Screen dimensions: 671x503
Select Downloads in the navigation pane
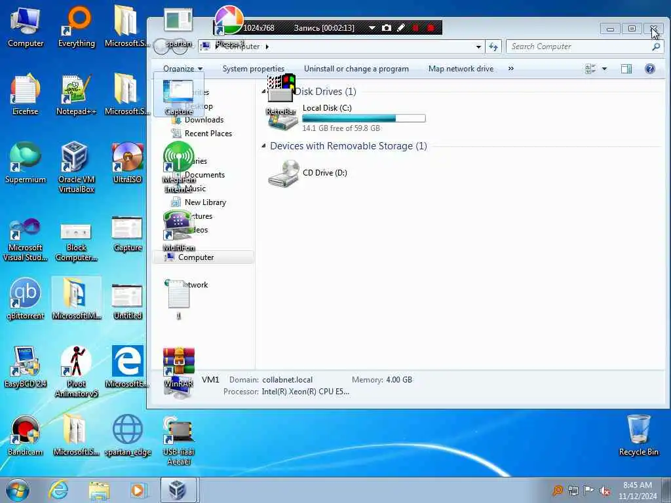(x=204, y=120)
